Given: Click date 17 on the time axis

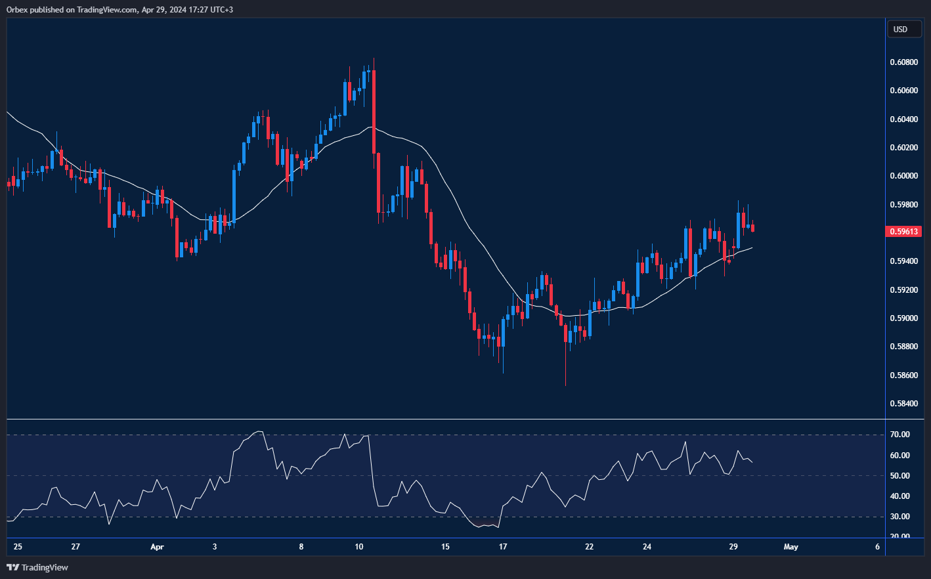Looking at the screenshot, I should coord(503,547).
